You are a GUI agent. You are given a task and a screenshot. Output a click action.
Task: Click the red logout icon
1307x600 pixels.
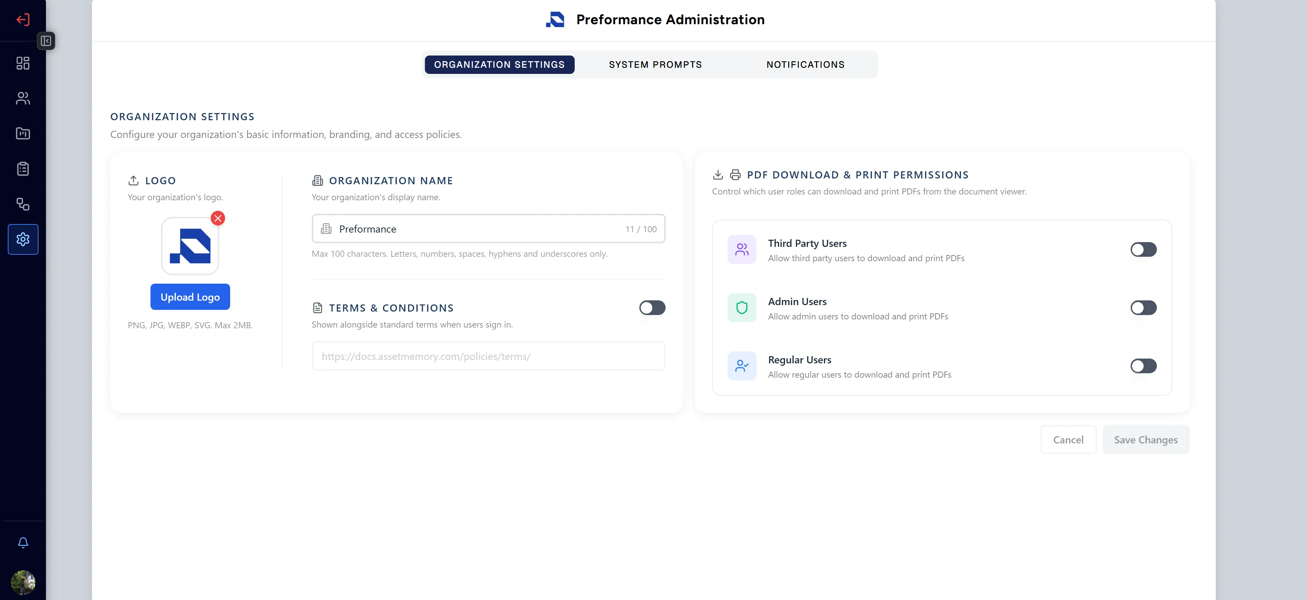click(23, 20)
